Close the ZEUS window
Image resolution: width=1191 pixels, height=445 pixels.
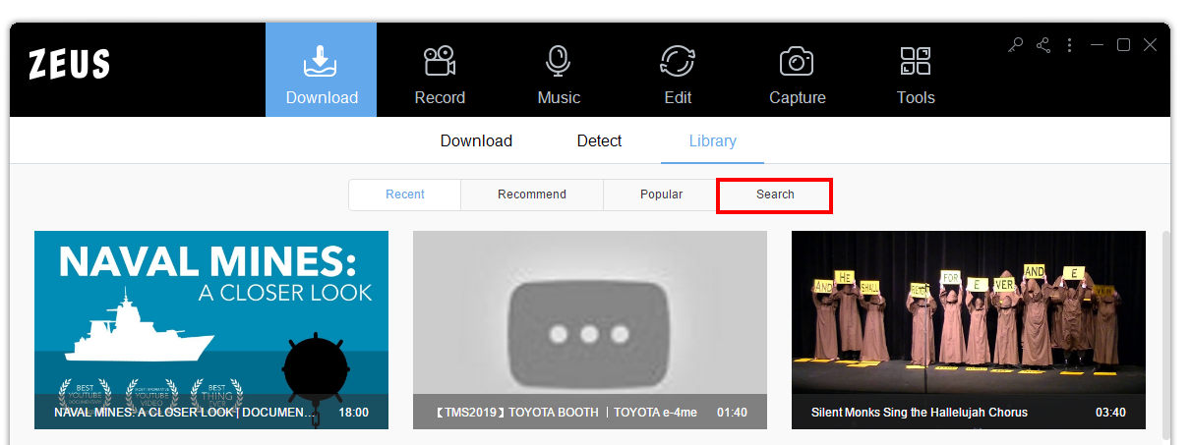[1150, 44]
